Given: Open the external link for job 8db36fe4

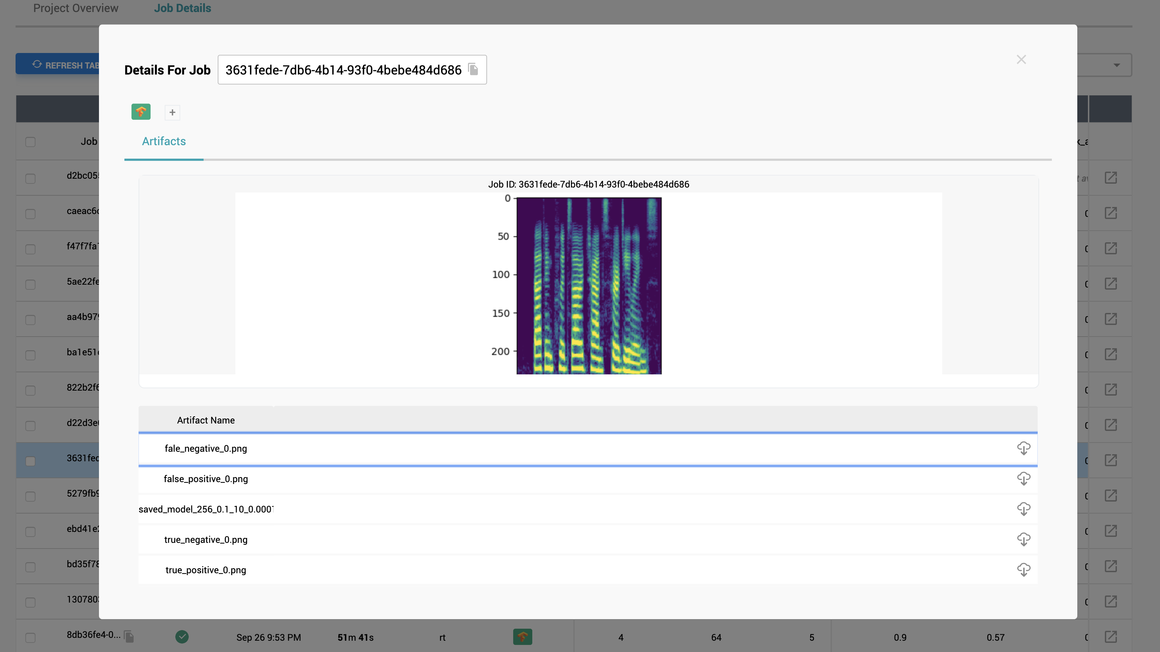Looking at the screenshot, I should (x=1111, y=637).
